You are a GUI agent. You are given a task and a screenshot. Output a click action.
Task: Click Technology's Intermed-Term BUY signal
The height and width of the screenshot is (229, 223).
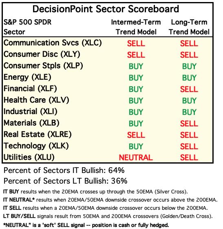(136, 146)
